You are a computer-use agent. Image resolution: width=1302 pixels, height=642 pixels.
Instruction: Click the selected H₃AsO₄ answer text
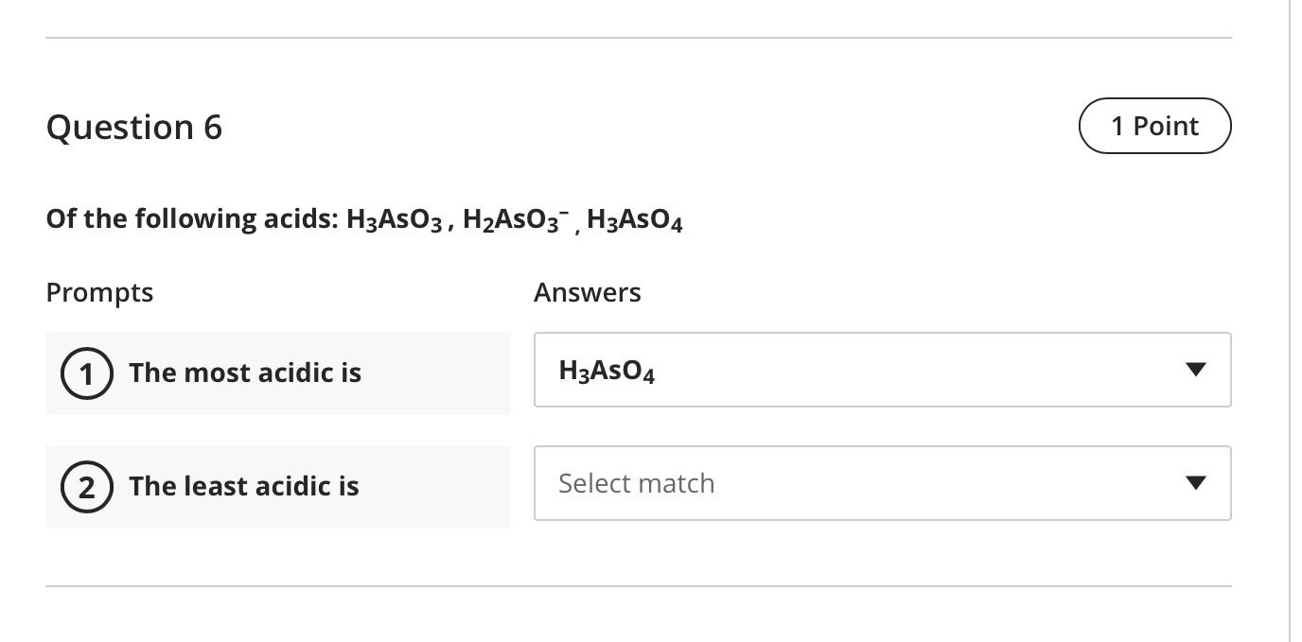click(607, 371)
